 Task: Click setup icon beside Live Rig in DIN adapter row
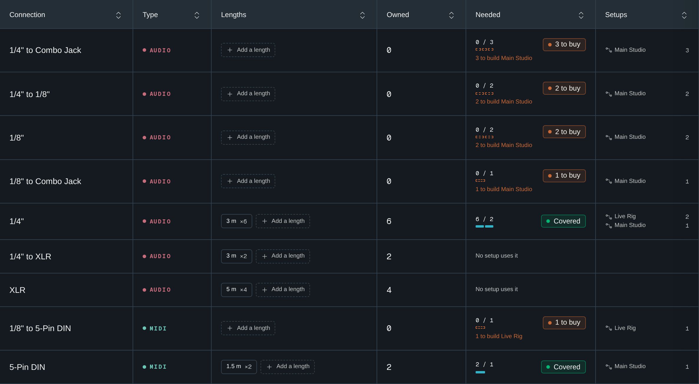(609, 328)
